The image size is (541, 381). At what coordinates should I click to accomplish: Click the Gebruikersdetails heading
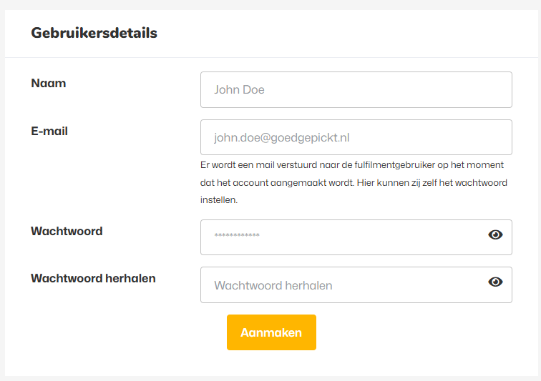coord(94,33)
